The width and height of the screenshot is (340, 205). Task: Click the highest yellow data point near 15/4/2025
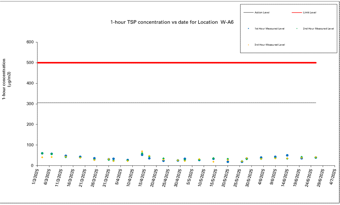coord(142,151)
